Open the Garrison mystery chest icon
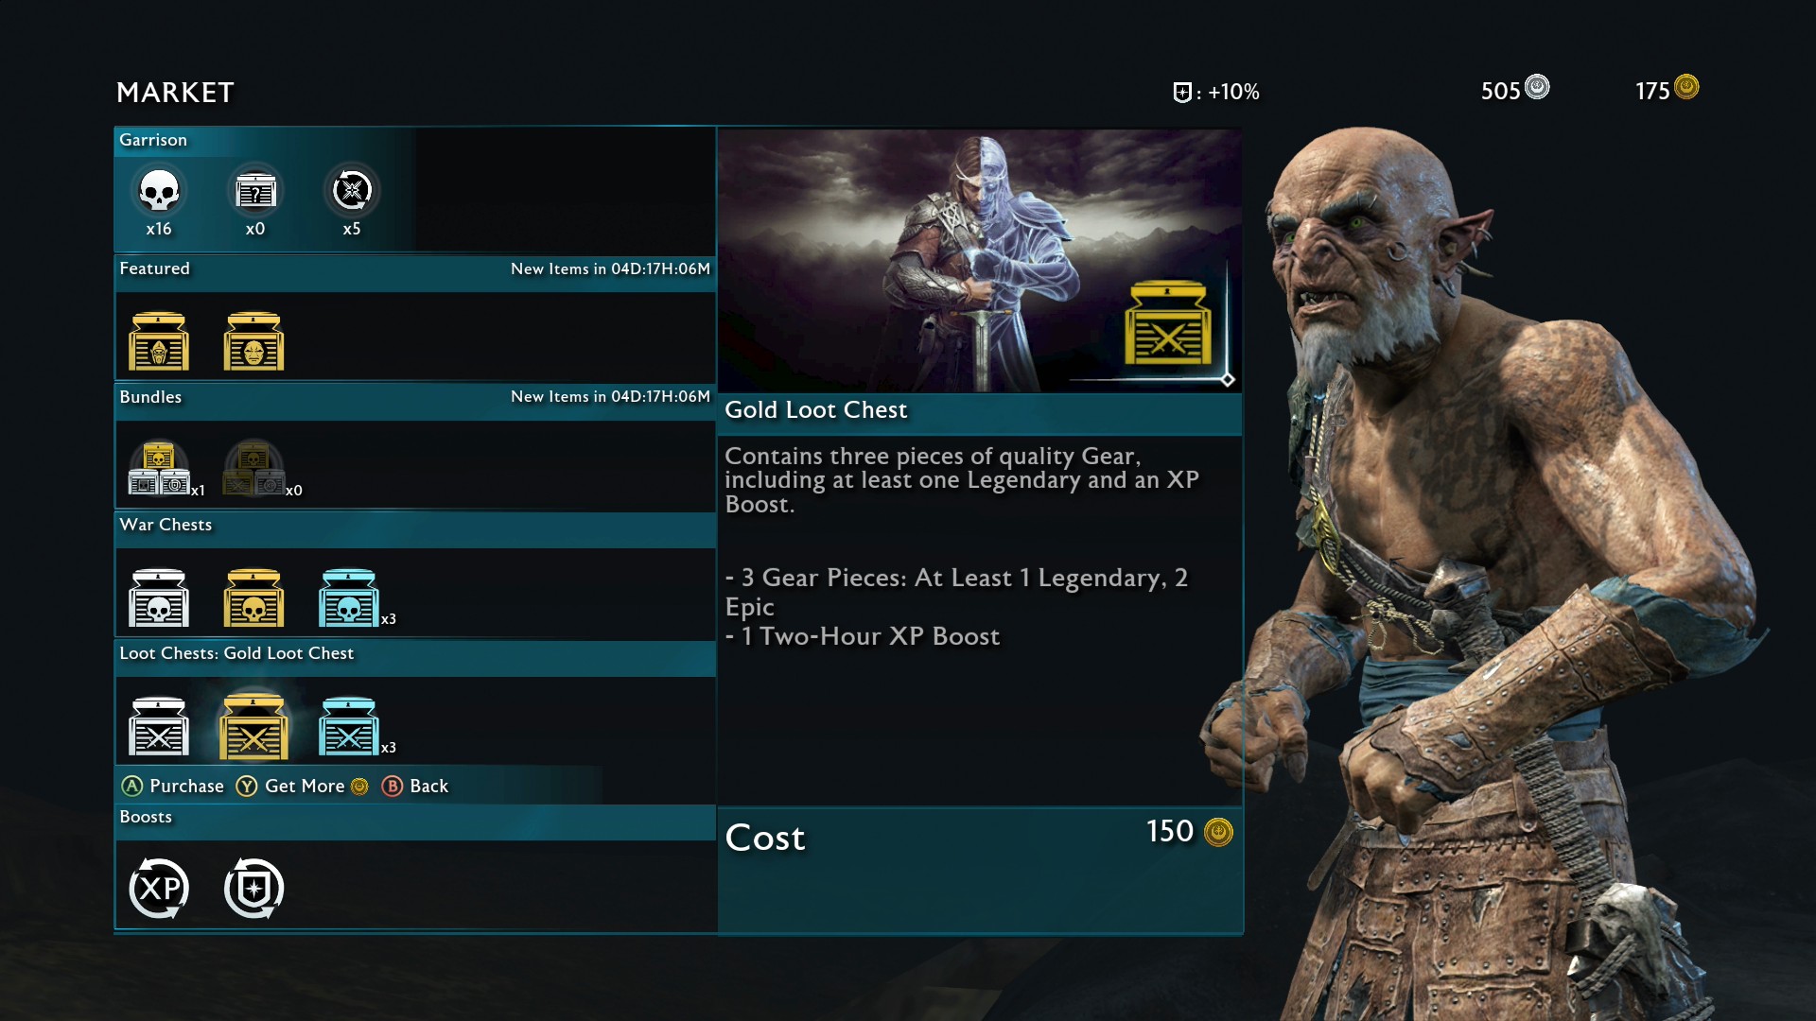Screen dimensions: 1816x1021 [x=255, y=191]
